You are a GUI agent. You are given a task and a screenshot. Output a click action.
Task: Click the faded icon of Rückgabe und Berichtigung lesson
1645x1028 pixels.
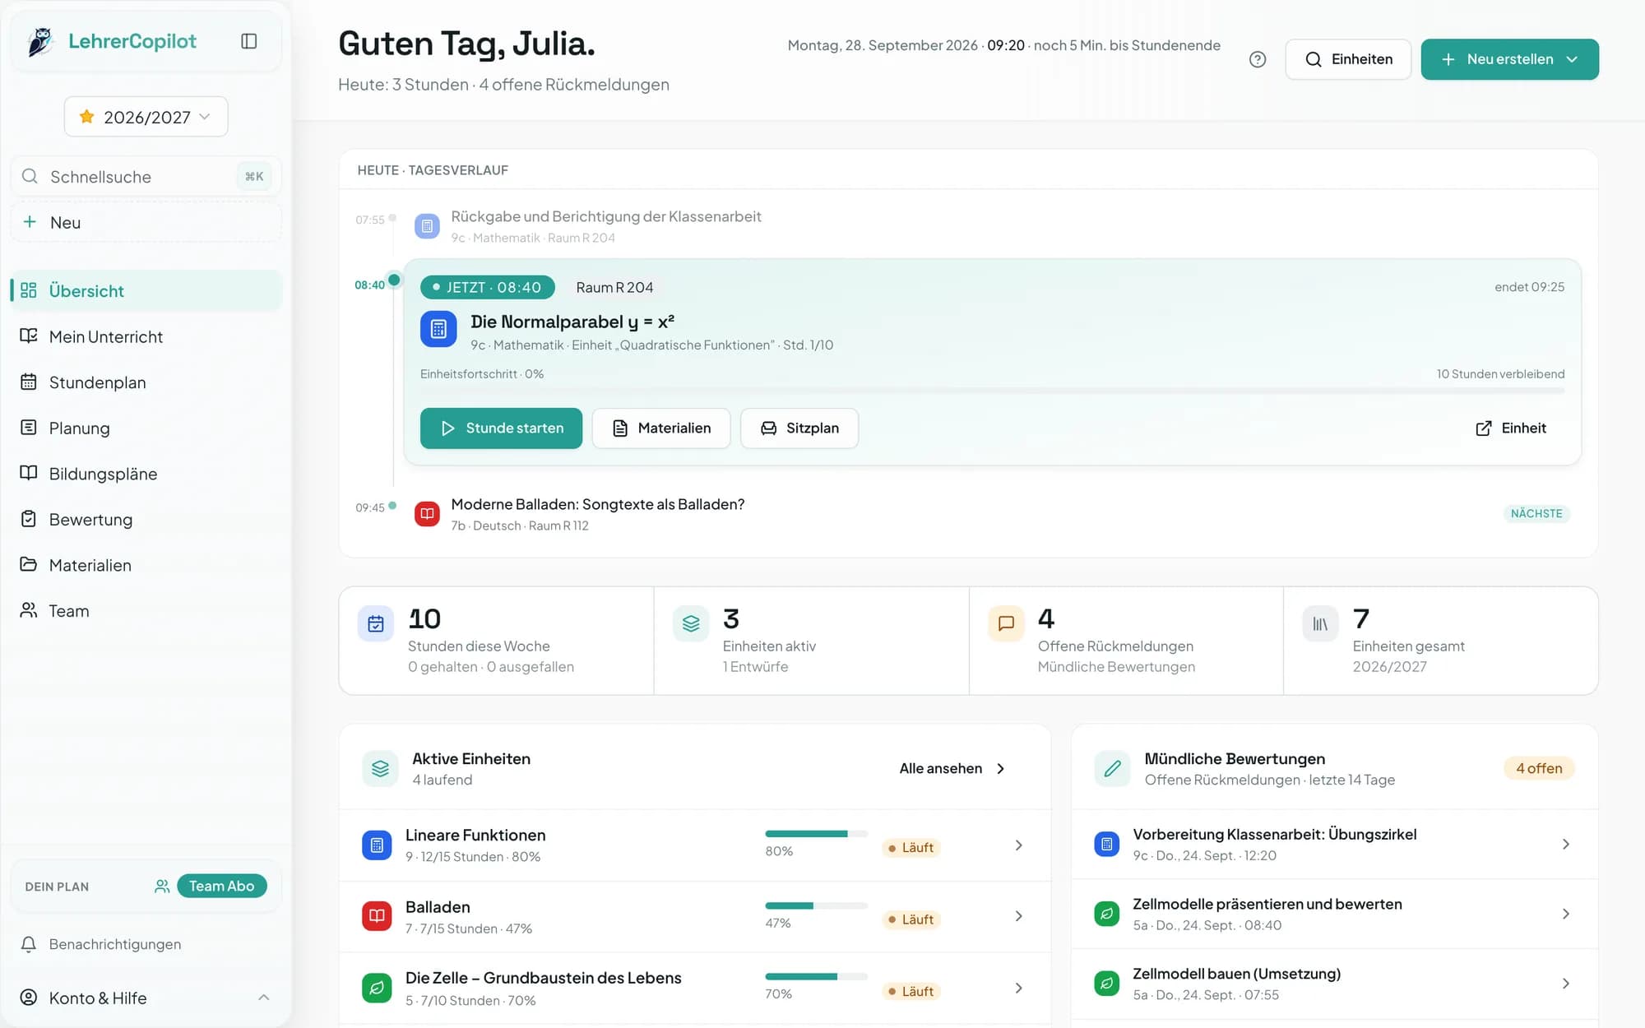[x=427, y=226]
